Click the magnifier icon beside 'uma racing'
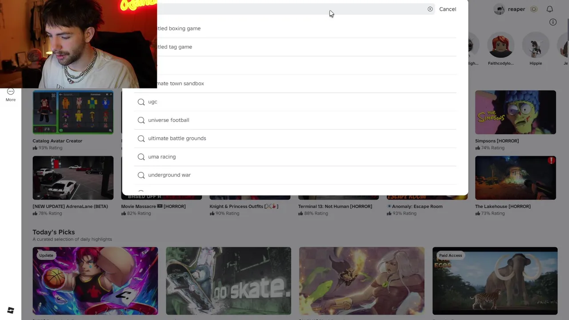Viewport: 569px width, 320px height. (x=141, y=156)
